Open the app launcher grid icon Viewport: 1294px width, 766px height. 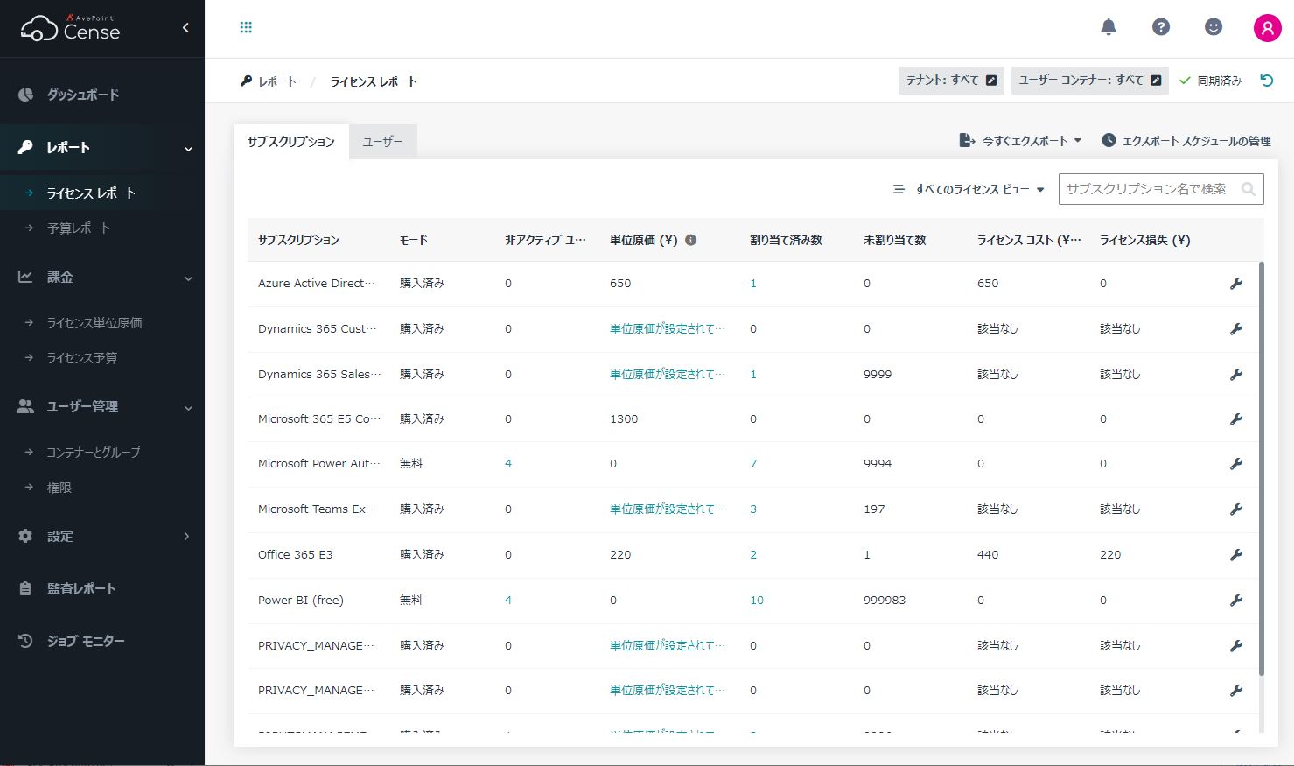246,28
